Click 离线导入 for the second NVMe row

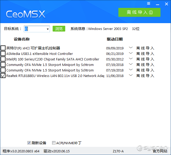145,70
